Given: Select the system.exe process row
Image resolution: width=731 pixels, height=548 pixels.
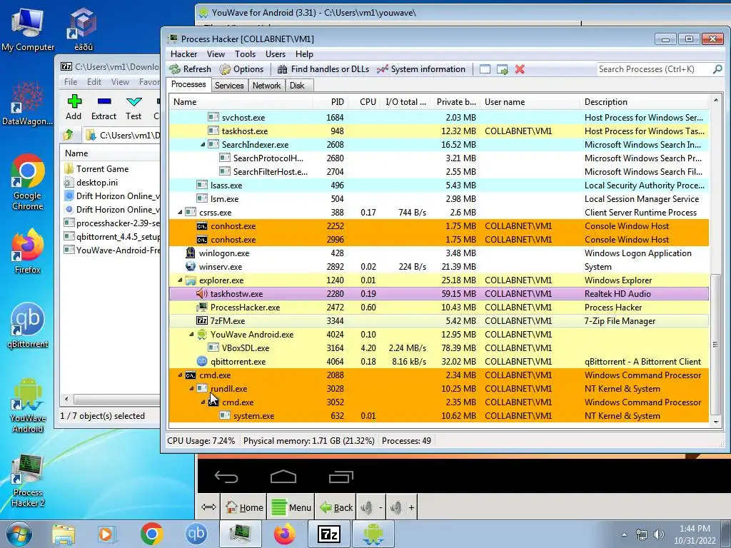Looking at the screenshot, I should [x=439, y=416].
